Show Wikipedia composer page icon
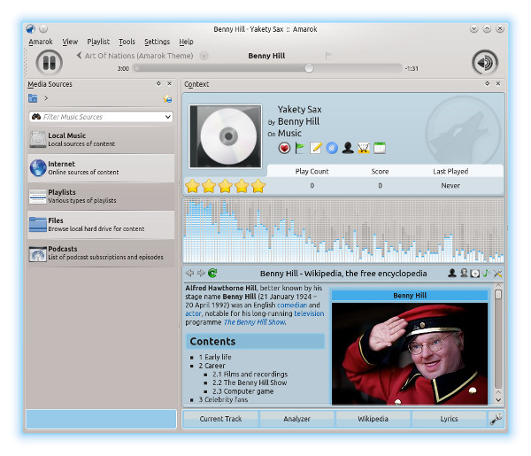 pyautogui.click(x=464, y=273)
